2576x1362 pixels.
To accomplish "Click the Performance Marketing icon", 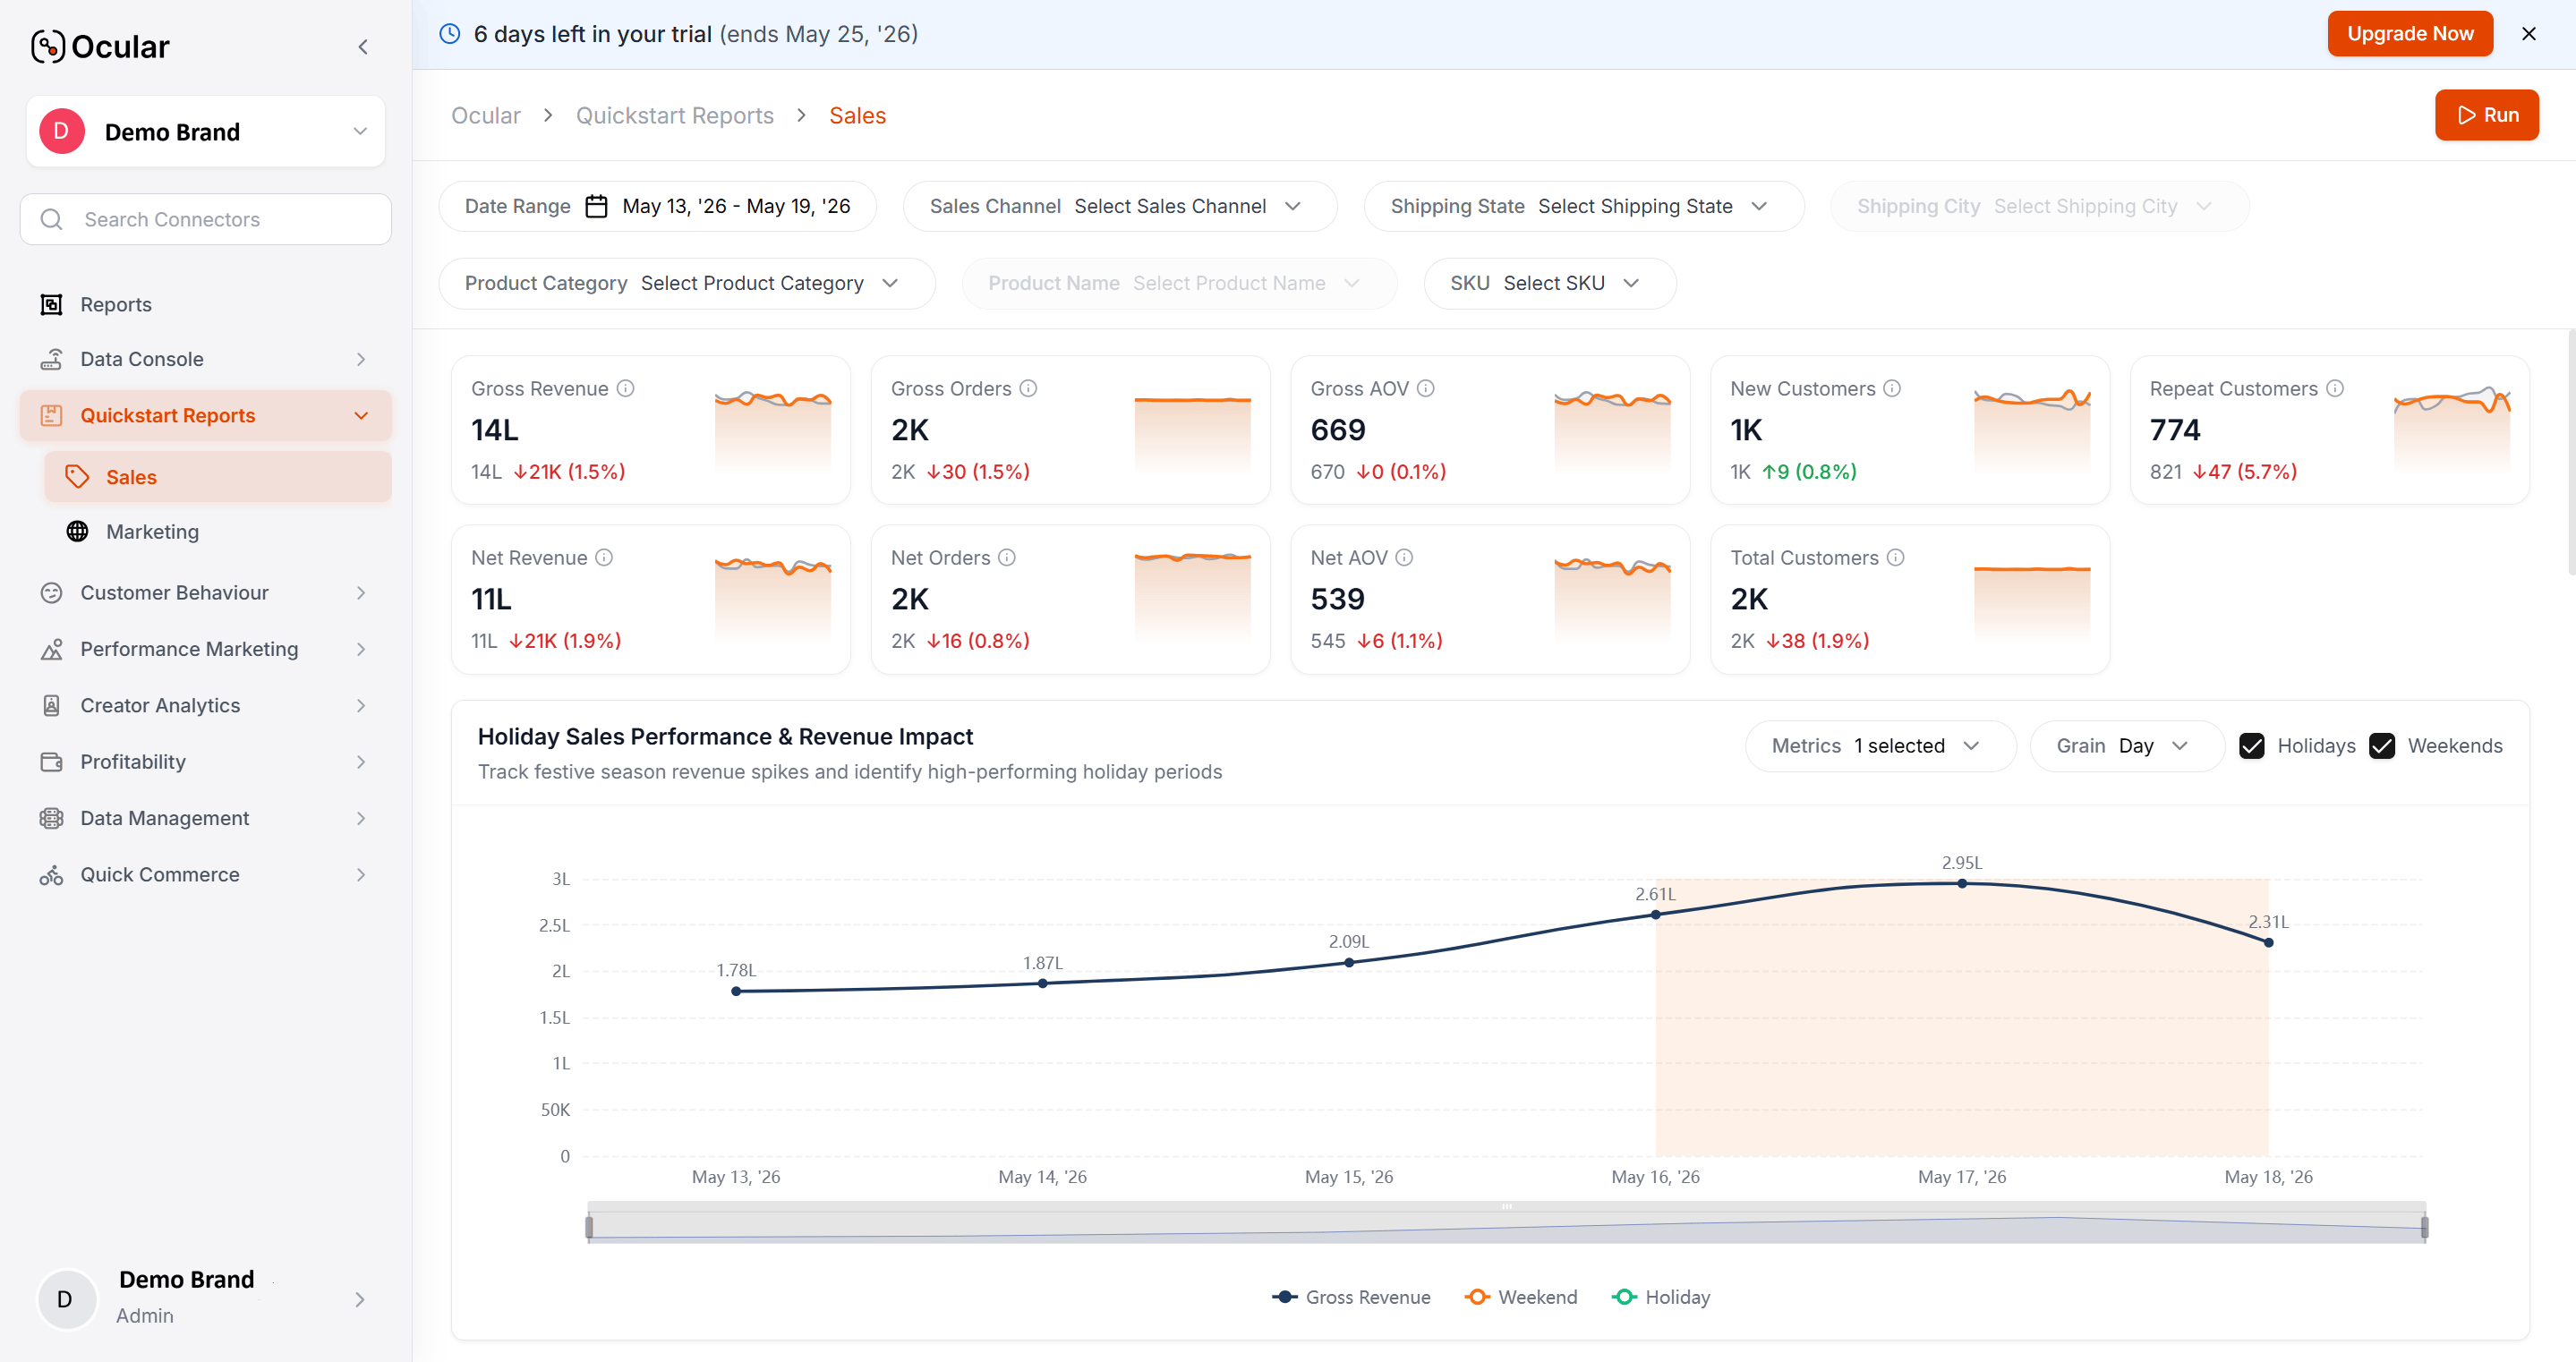I will point(51,649).
